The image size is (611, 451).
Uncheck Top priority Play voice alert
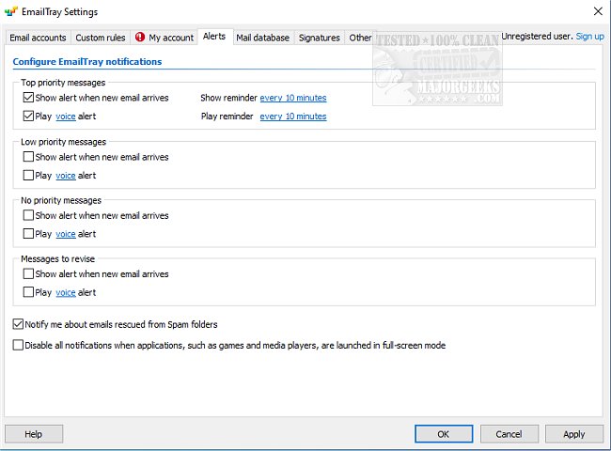pyautogui.click(x=28, y=117)
